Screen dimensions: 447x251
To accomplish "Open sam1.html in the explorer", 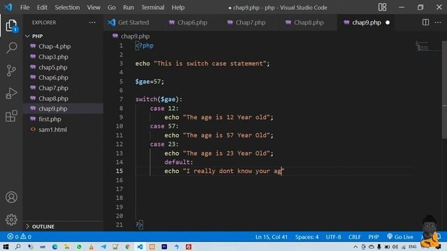I will tap(52, 130).
